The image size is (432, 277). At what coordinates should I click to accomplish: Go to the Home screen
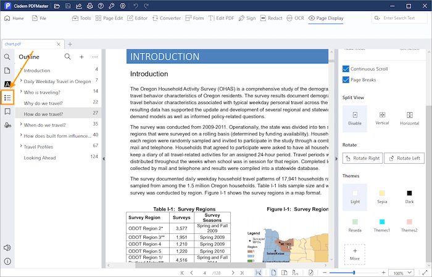click(x=14, y=18)
